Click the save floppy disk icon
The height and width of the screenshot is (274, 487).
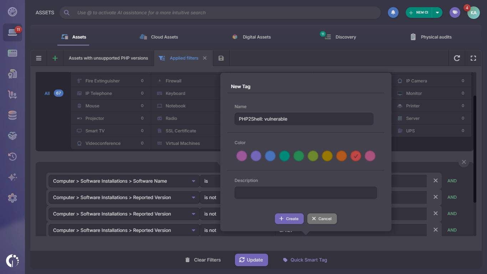[221, 58]
